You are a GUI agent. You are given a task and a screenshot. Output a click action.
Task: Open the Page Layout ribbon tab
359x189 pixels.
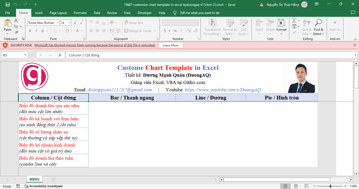[x=58, y=13]
